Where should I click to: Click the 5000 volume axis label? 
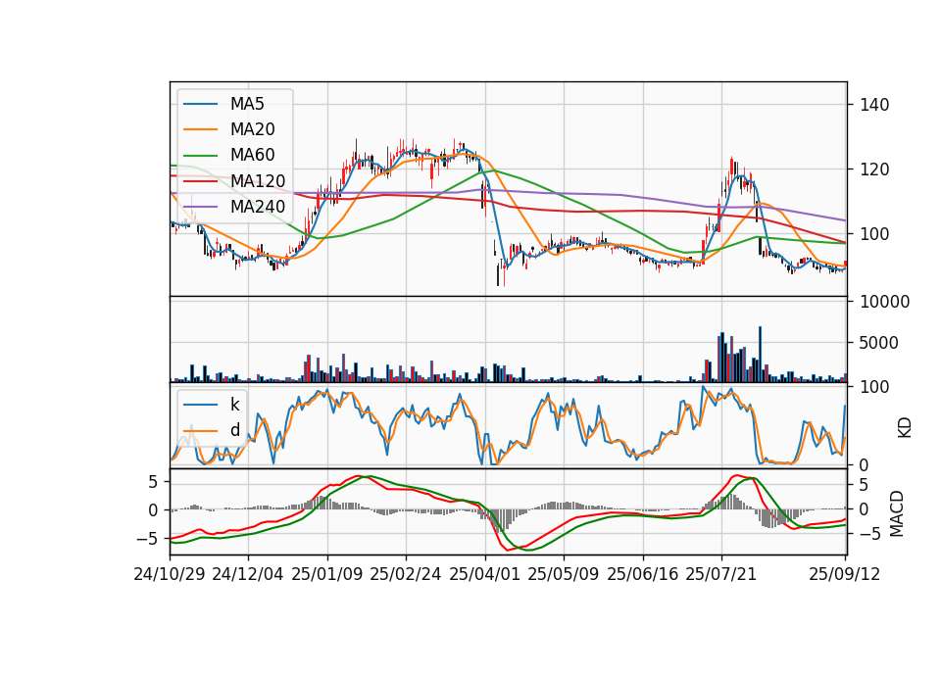pyautogui.click(x=879, y=343)
